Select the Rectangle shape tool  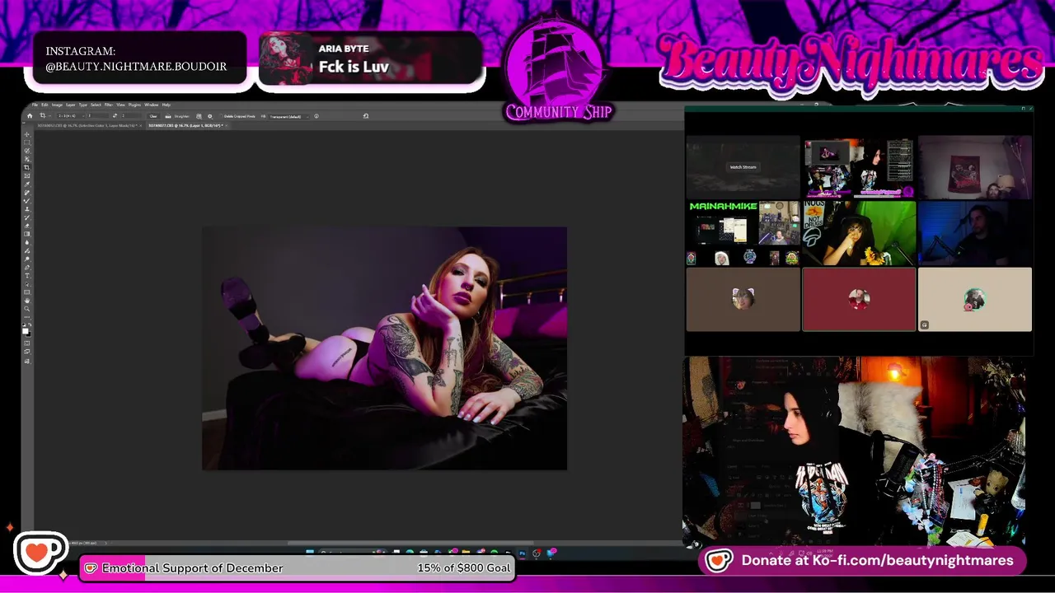point(27,292)
